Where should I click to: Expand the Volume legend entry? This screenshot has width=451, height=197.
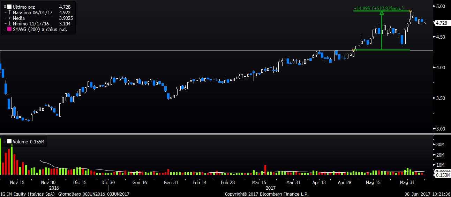5,141
